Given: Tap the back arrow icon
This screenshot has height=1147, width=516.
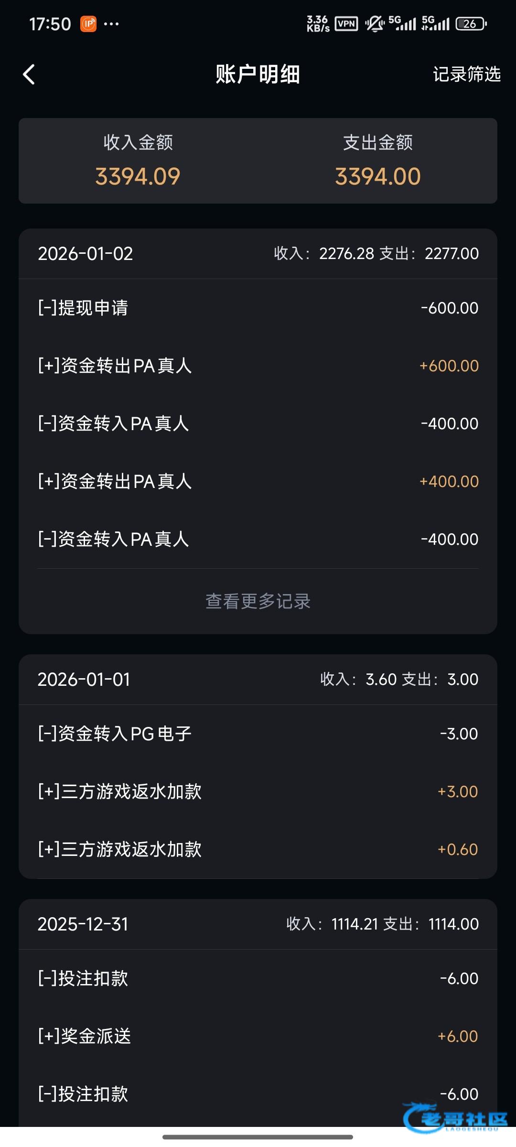Looking at the screenshot, I should (x=29, y=75).
